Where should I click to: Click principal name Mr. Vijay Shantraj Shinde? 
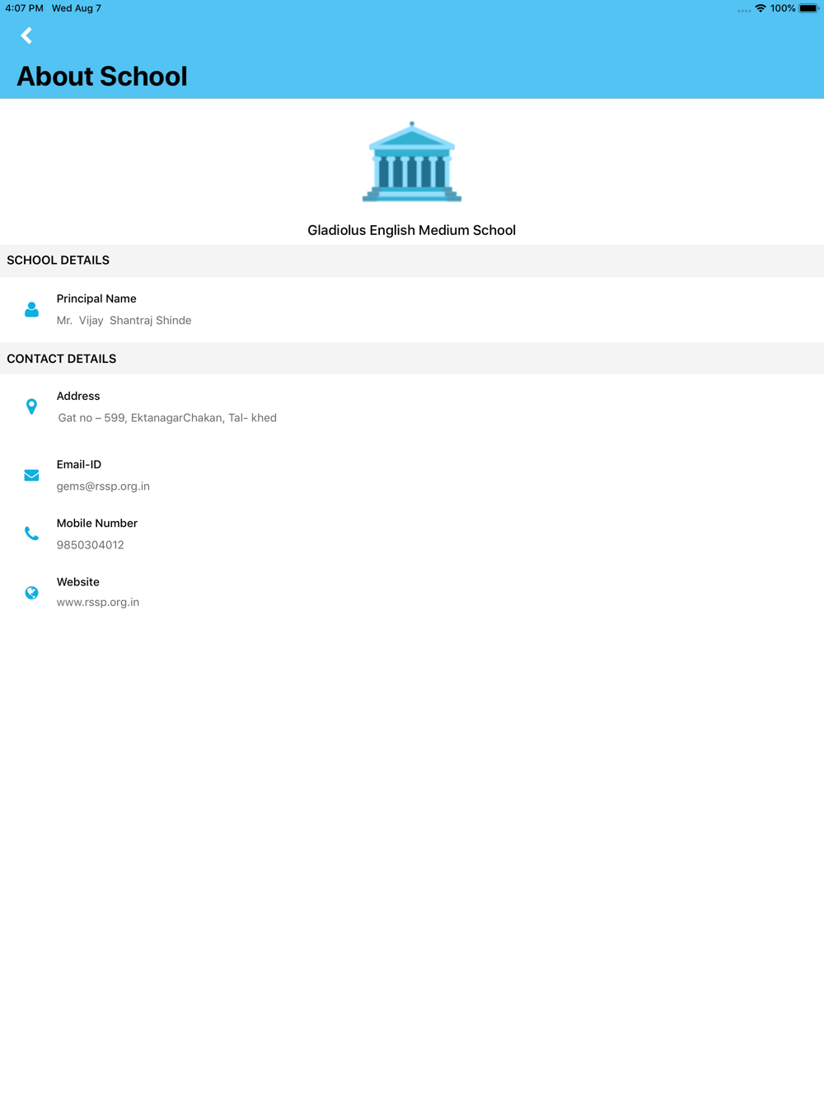point(124,320)
